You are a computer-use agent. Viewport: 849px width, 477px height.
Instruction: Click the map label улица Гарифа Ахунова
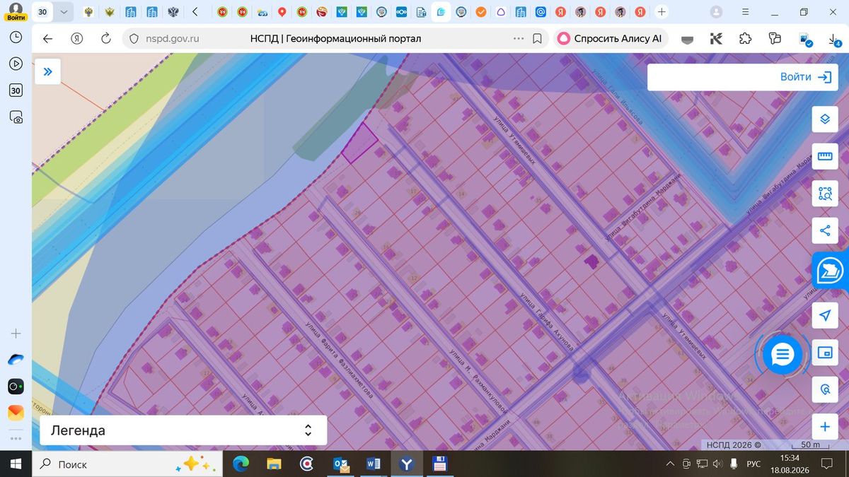[x=546, y=322]
